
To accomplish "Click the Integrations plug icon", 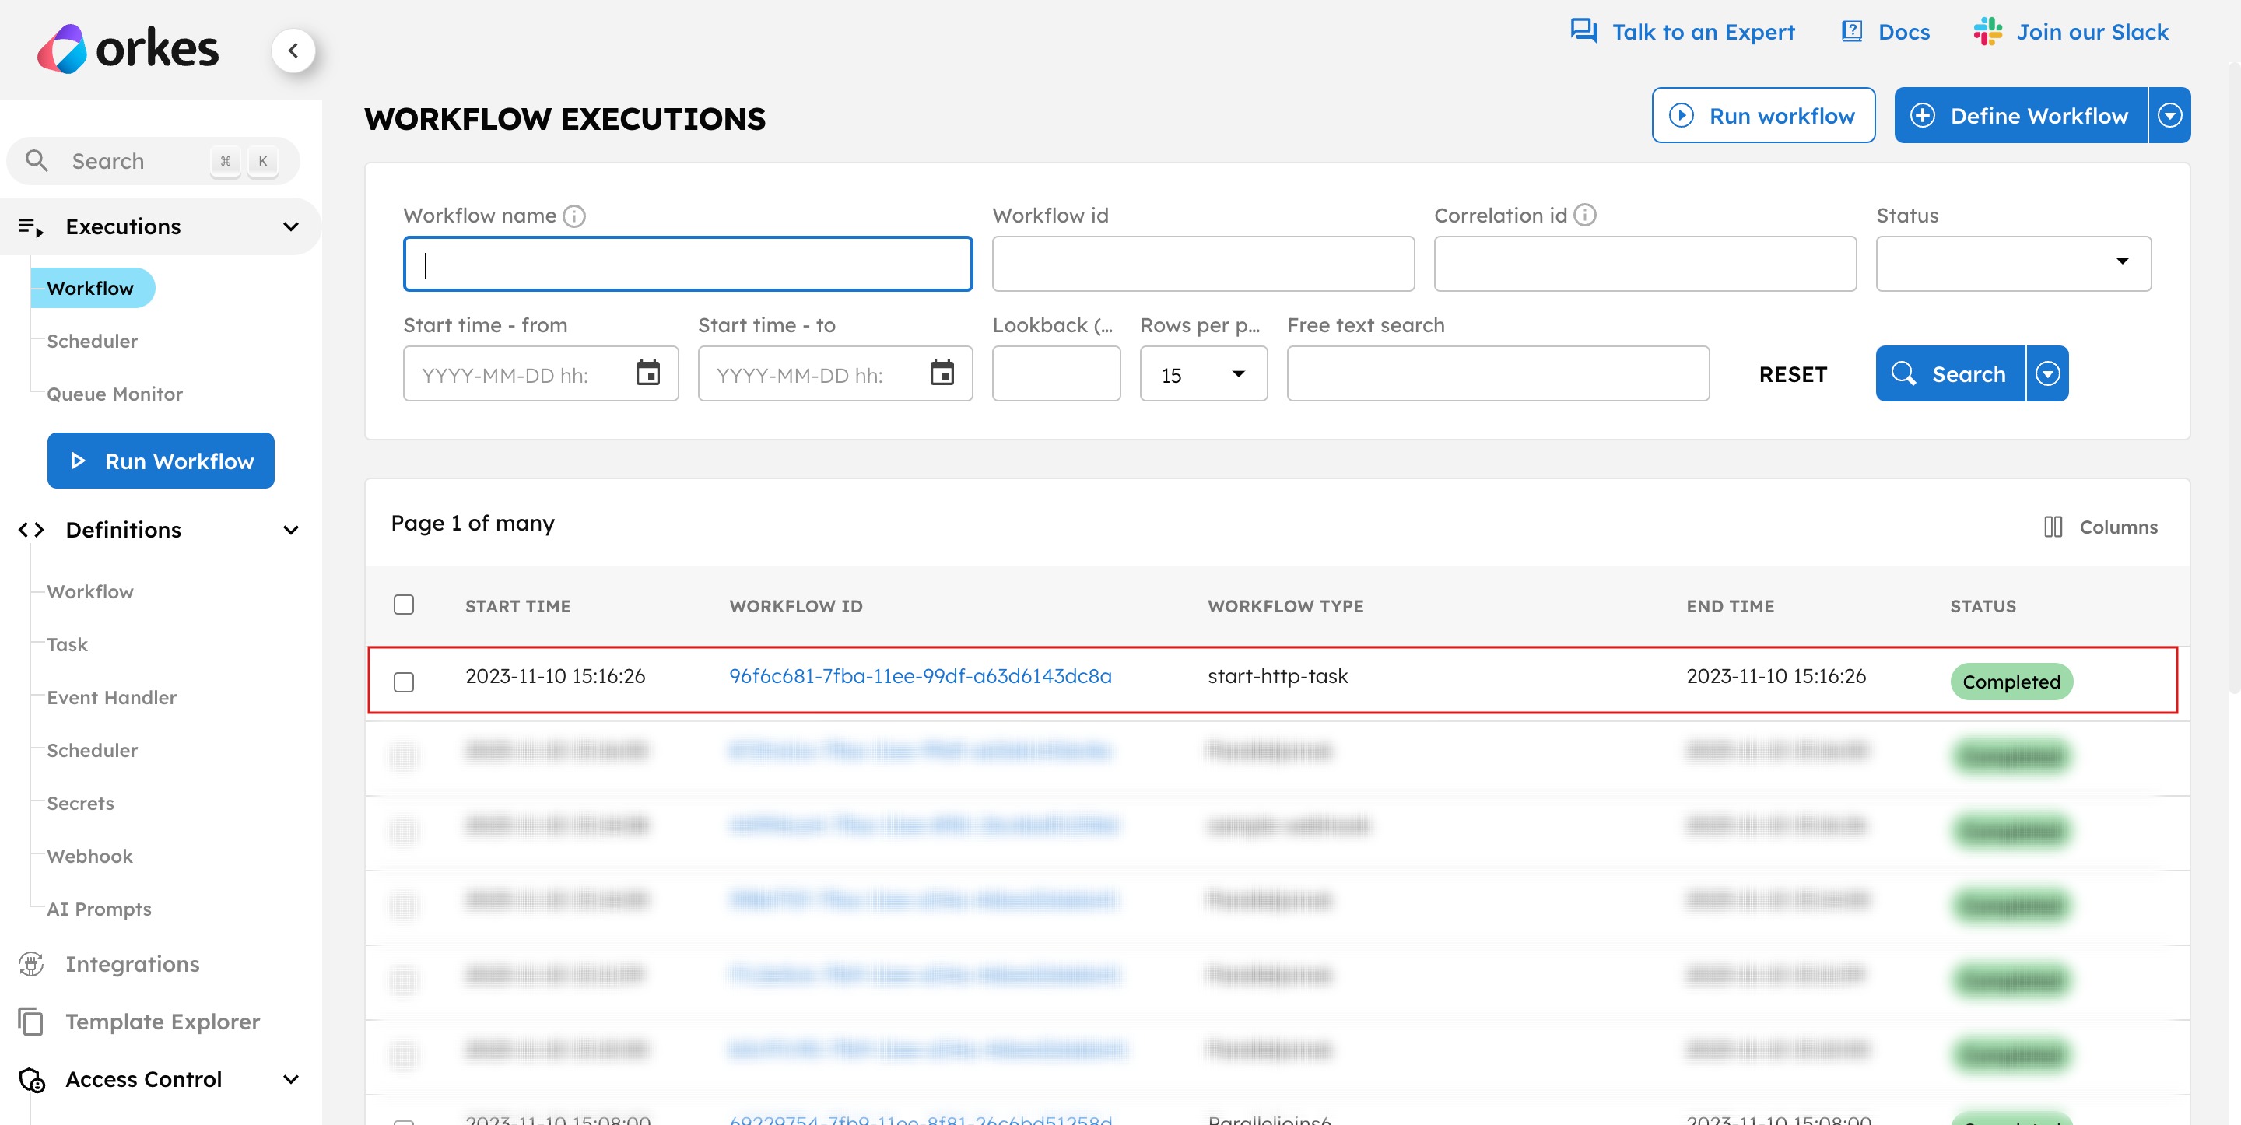I will tap(31, 964).
